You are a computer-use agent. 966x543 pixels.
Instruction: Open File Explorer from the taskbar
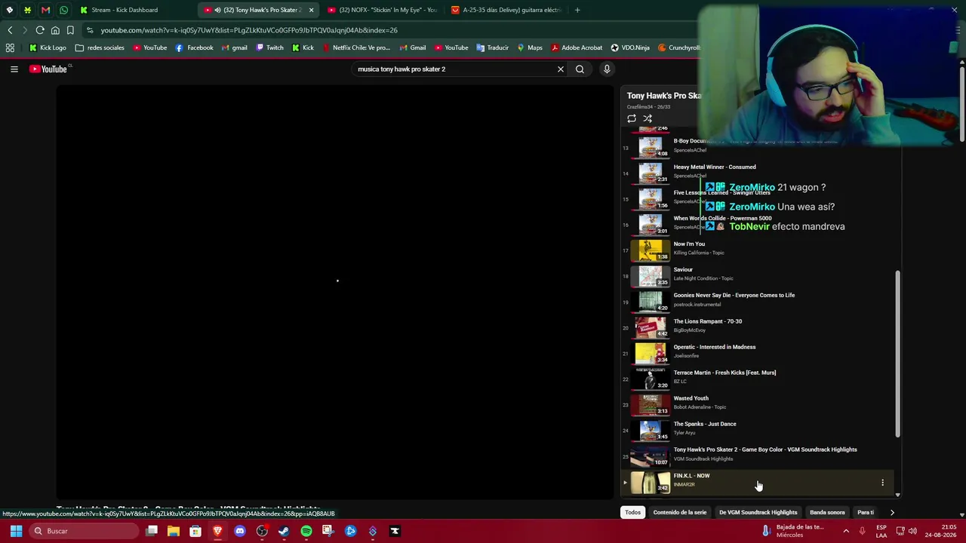174,531
